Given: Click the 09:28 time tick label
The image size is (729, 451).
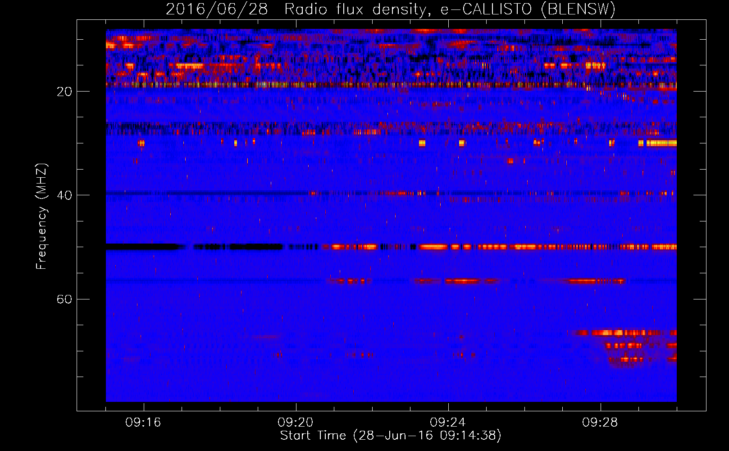Looking at the screenshot, I should (x=600, y=423).
